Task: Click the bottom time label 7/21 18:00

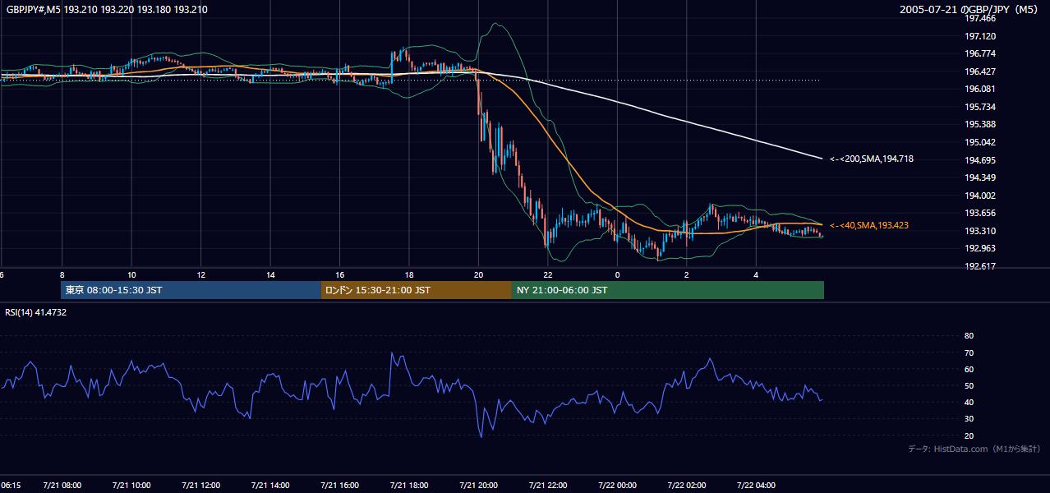Action: [409, 486]
